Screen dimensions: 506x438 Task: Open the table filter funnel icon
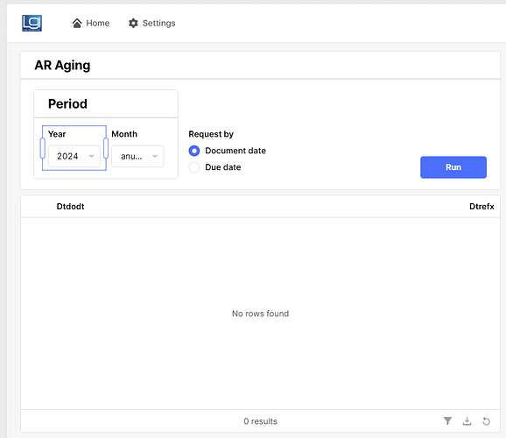click(x=447, y=420)
